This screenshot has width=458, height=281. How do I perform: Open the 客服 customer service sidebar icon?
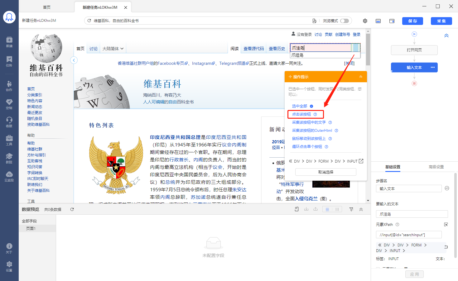pos(9,122)
